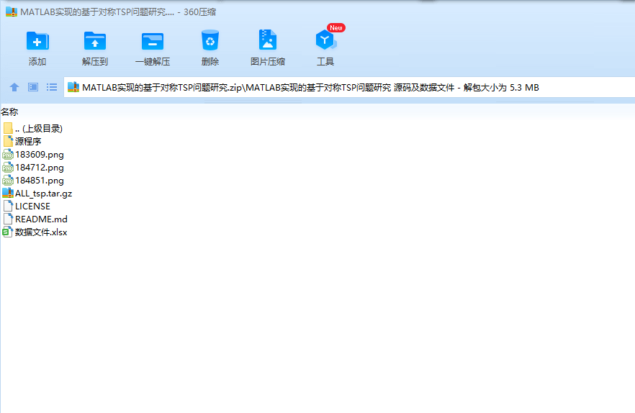Switch to the thumbnail view icon
This screenshot has width=635, height=413.
tap(33, 87)
